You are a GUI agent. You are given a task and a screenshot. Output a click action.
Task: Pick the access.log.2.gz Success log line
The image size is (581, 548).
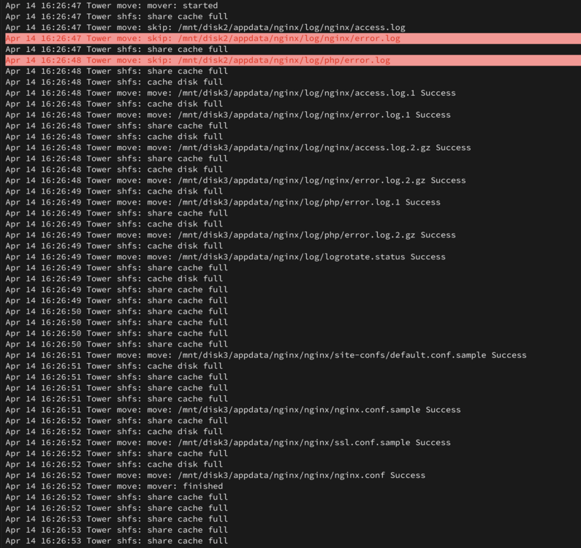[238, 148]
